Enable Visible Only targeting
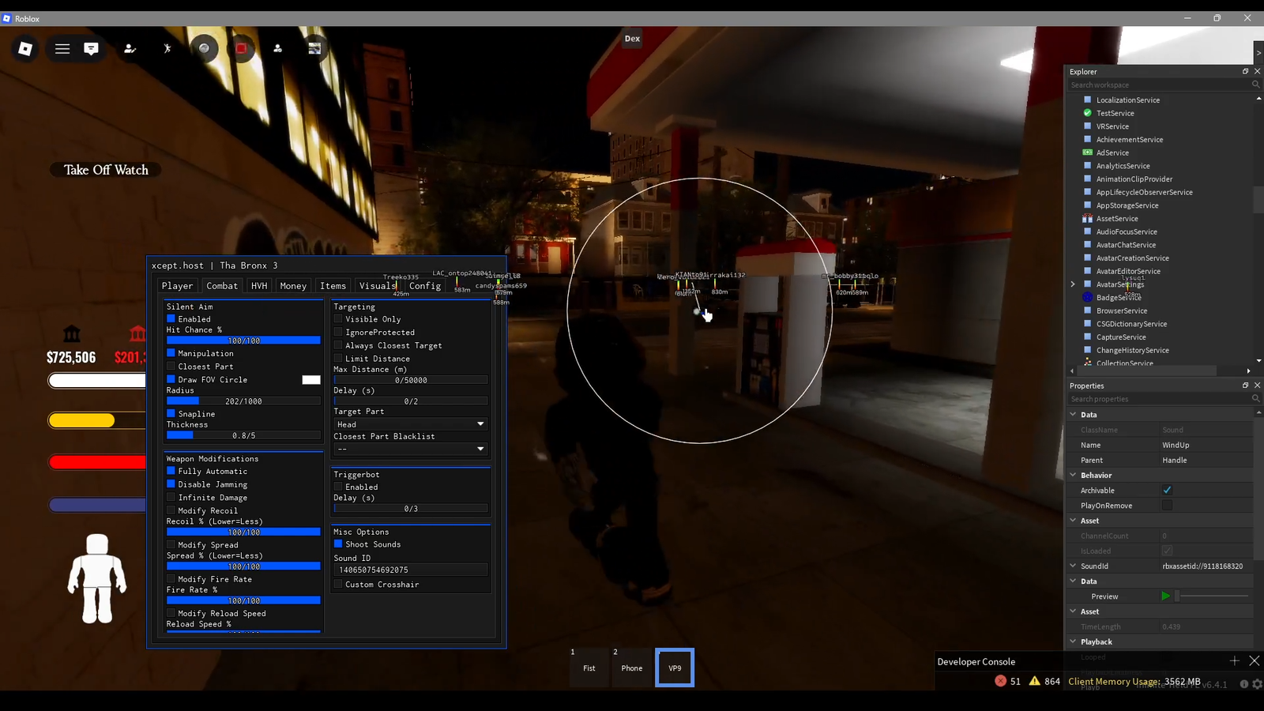Viewport: 1264px width, 711px height. click(338, 318)
